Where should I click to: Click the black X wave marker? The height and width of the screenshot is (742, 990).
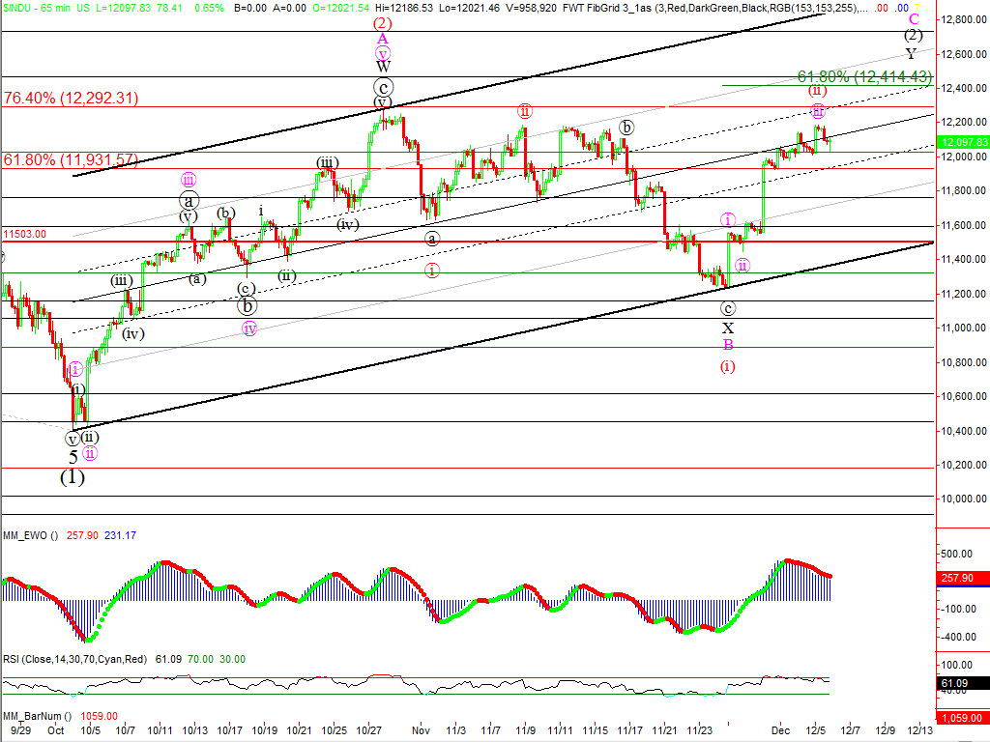pos(728,328)
